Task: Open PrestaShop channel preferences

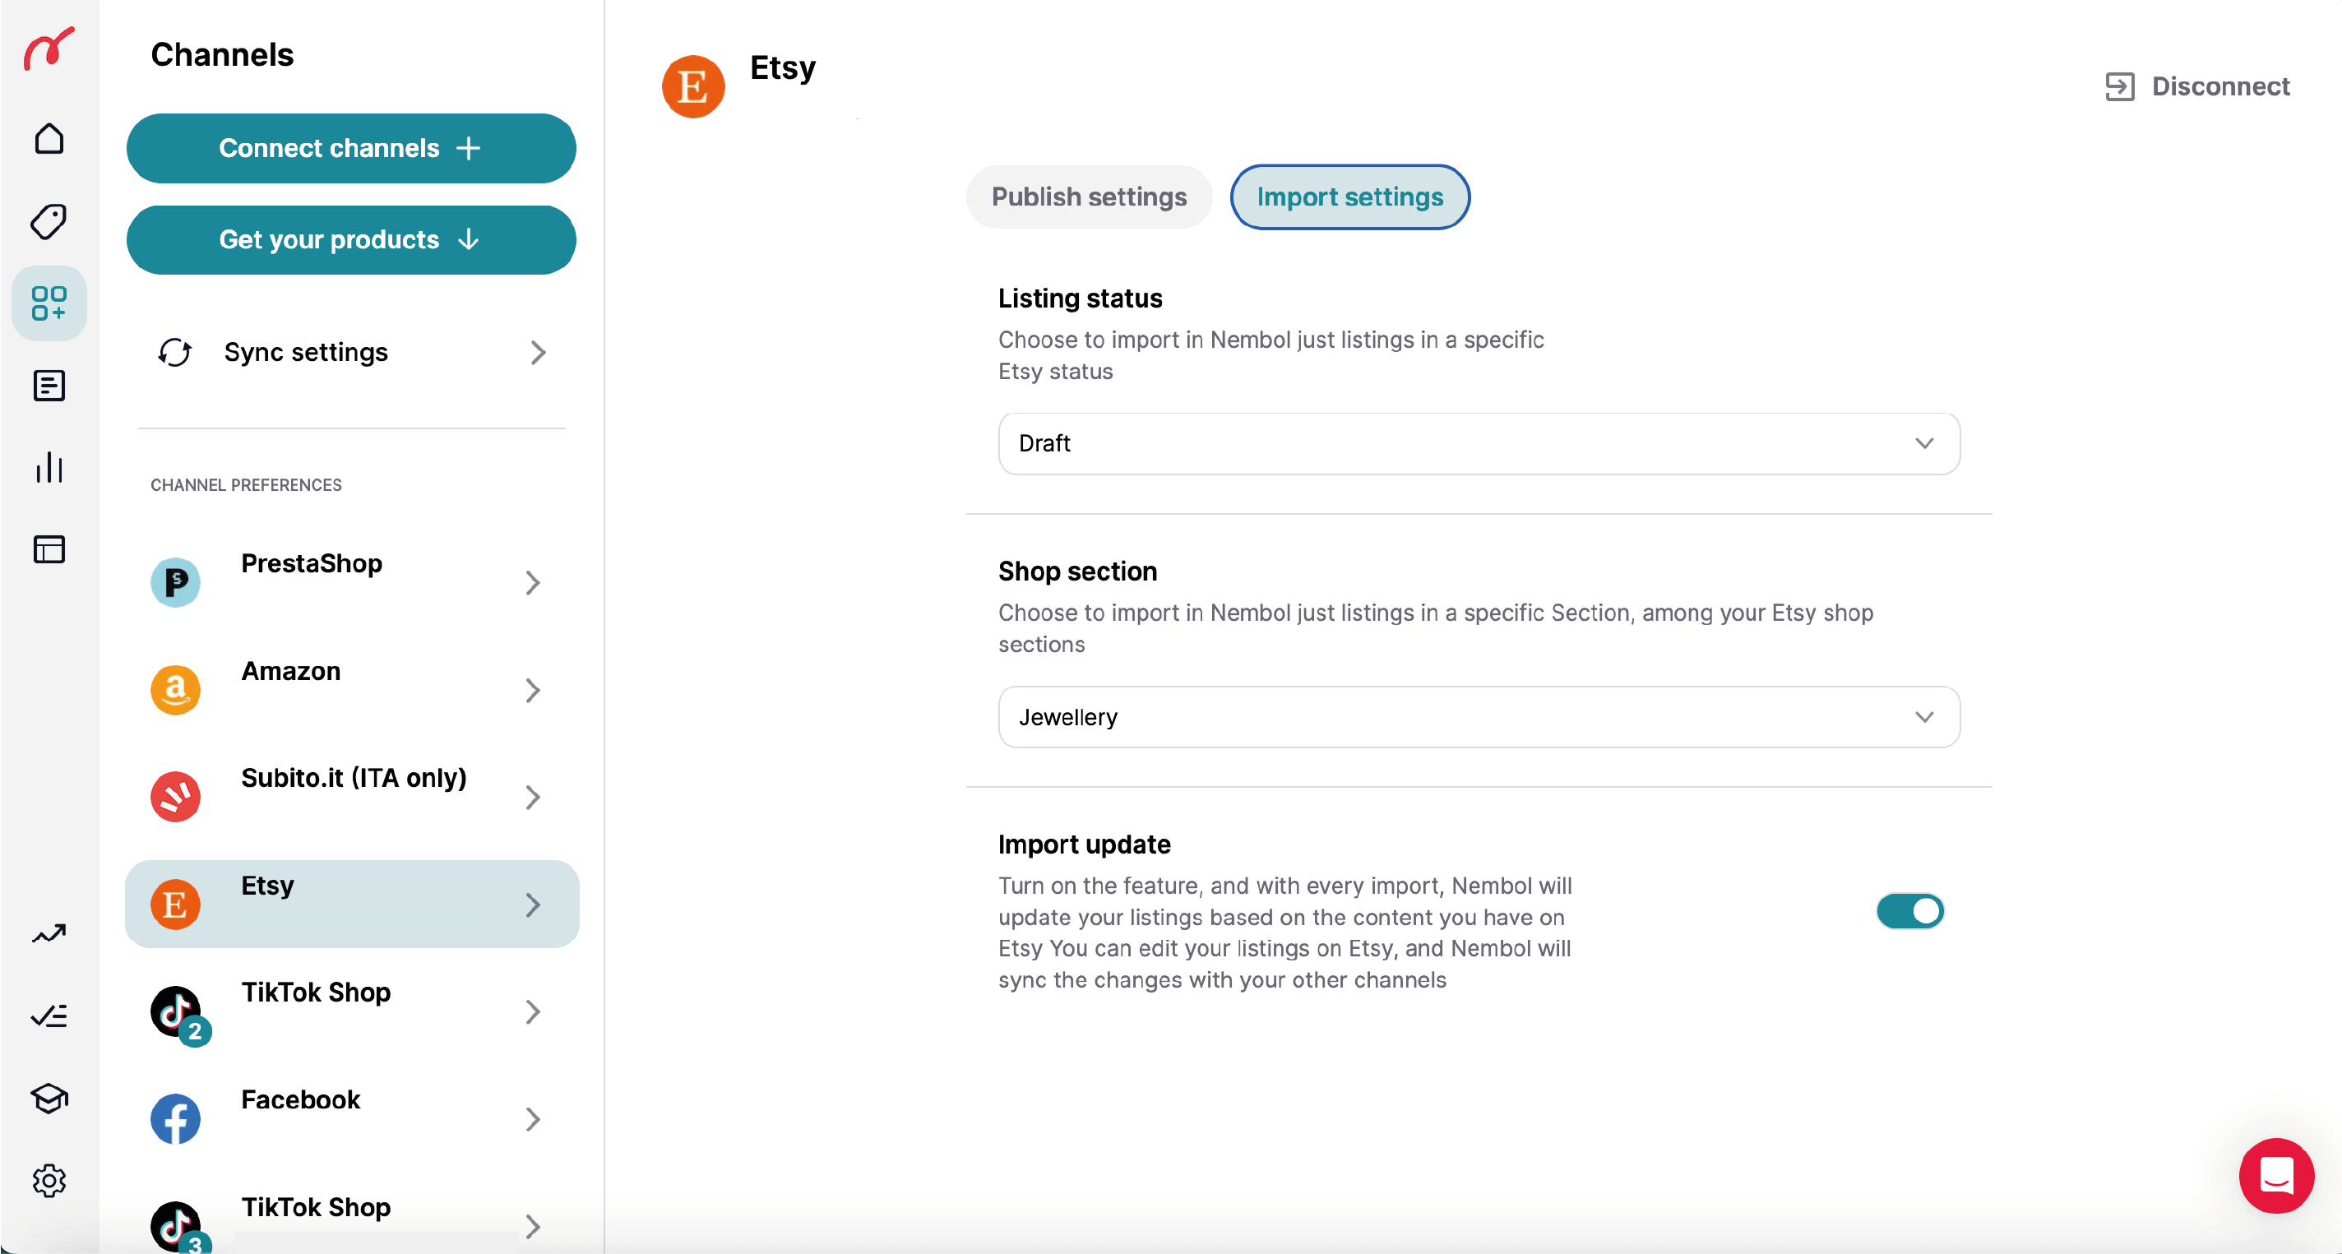Action: (351, 582)
